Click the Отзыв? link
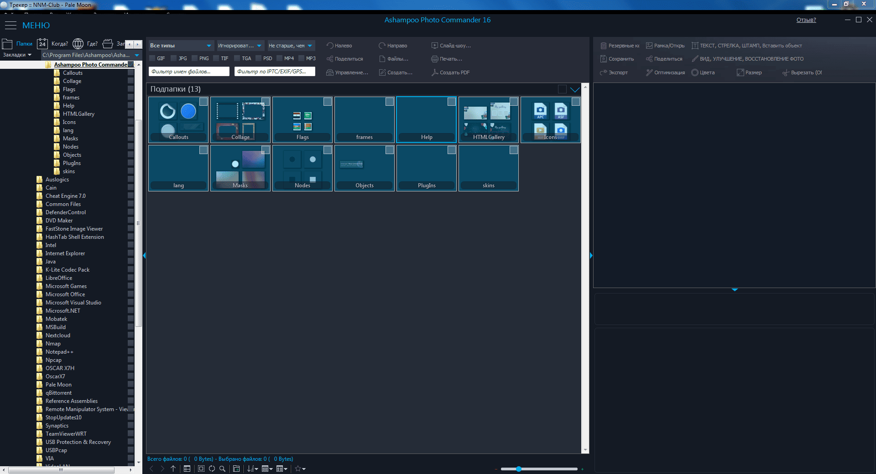The image size is (876, 474). [806, 20]
